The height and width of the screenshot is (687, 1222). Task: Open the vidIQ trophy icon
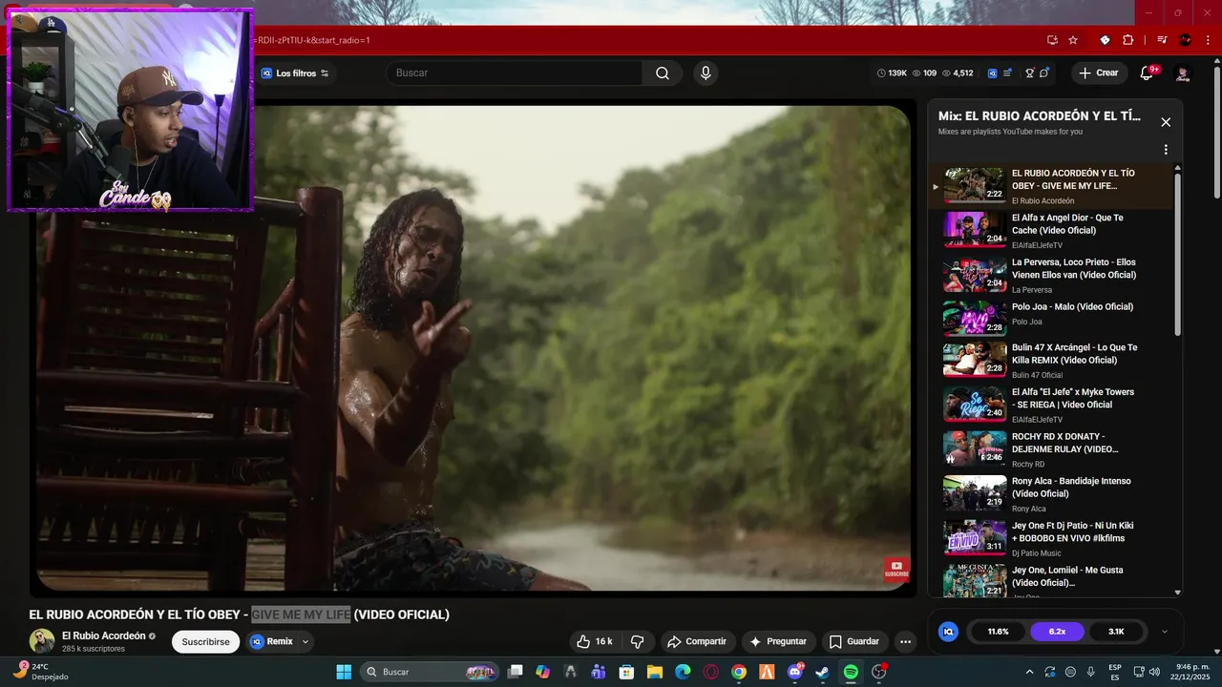point(1030,73)
